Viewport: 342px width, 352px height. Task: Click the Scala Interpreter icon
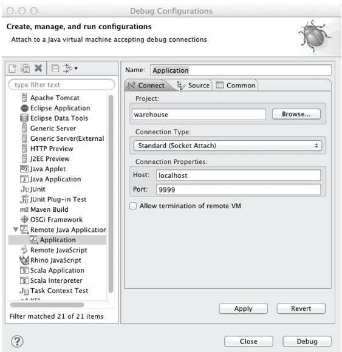click(24, 280)
